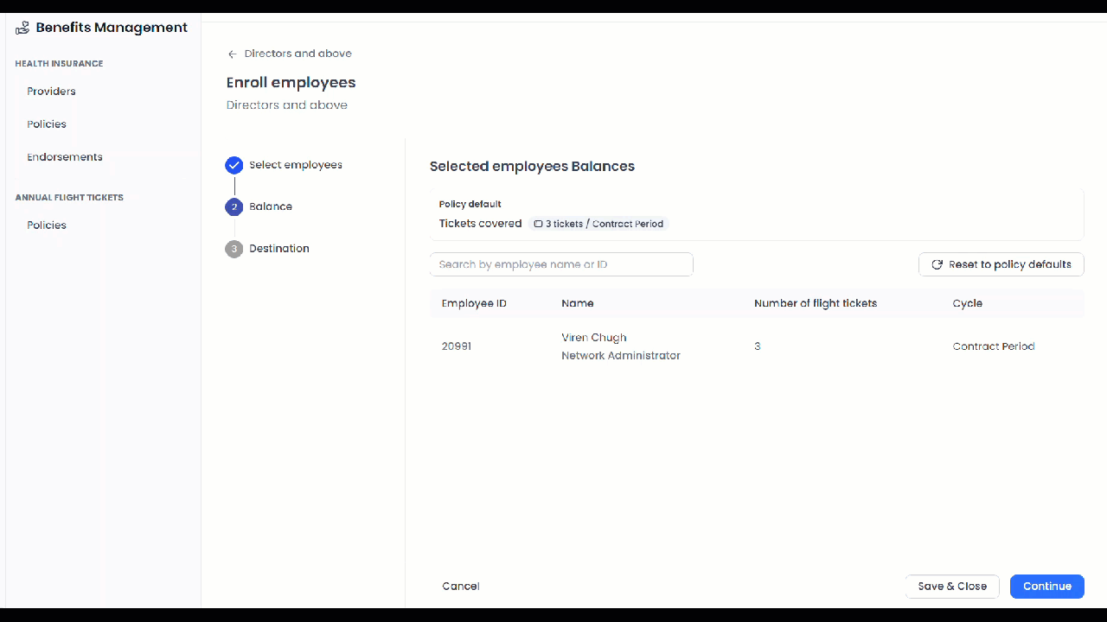Click the Viren Chugh employee row name
Viewport: 1107px width, 622px height.
[594, 338]
